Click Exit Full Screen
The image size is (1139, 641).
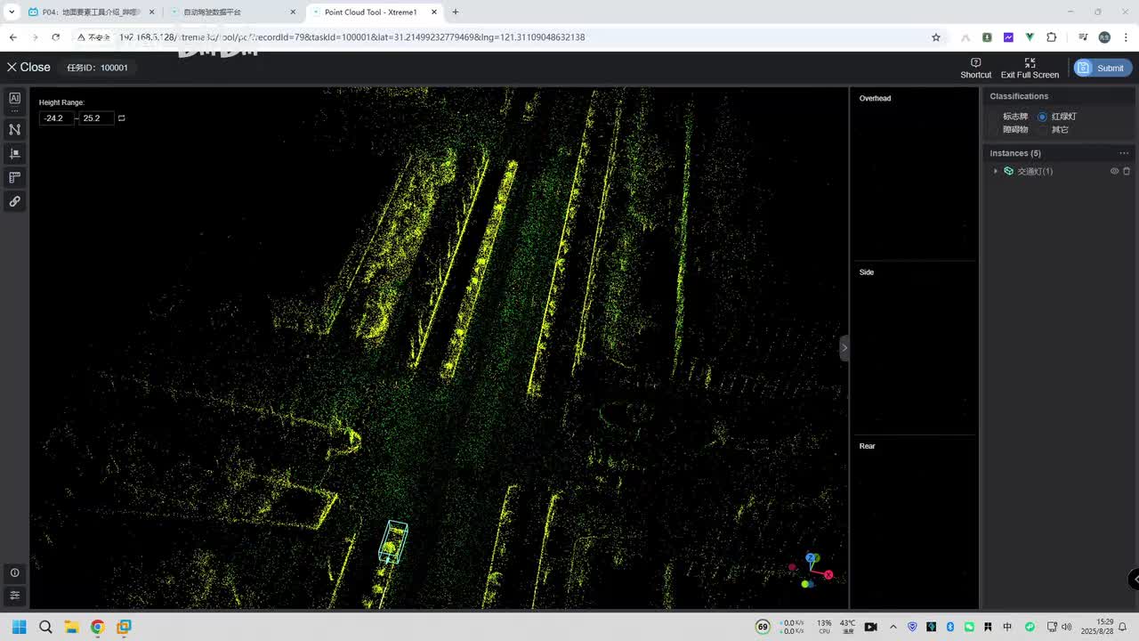coord(1030,69)
